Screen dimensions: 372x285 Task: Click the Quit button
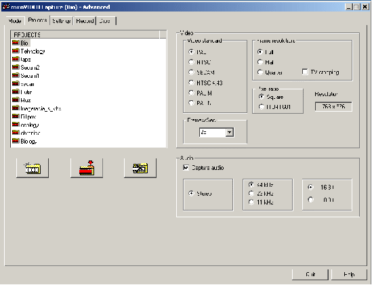tap(310, 274)
